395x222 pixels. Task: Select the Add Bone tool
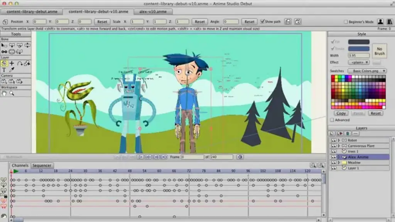[x=4, y=52]
